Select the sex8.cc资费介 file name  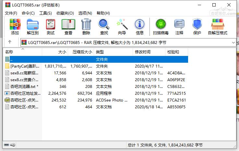(24, 80)
